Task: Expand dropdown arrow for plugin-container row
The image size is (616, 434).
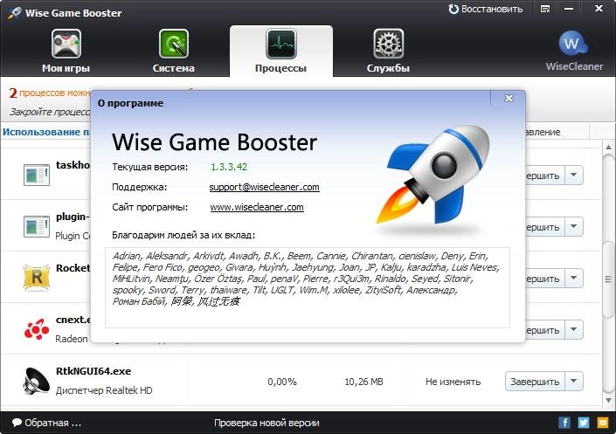Action: (x=573, y=227)
